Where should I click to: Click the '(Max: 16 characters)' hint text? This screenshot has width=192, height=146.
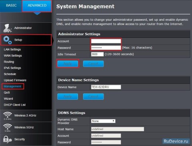click(x=137, y=47)
